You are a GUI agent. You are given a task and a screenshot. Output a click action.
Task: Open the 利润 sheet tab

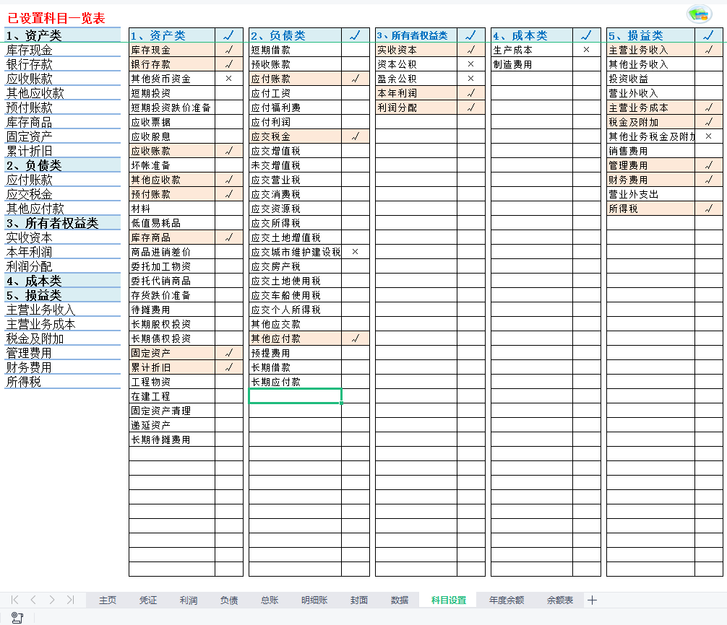pos(188,600)
